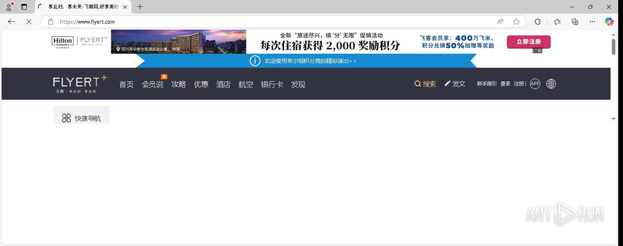The image size is (623, 246).
Task: Open the Favorites list icon
Action: pyautogui.click(x=557, y=22)
